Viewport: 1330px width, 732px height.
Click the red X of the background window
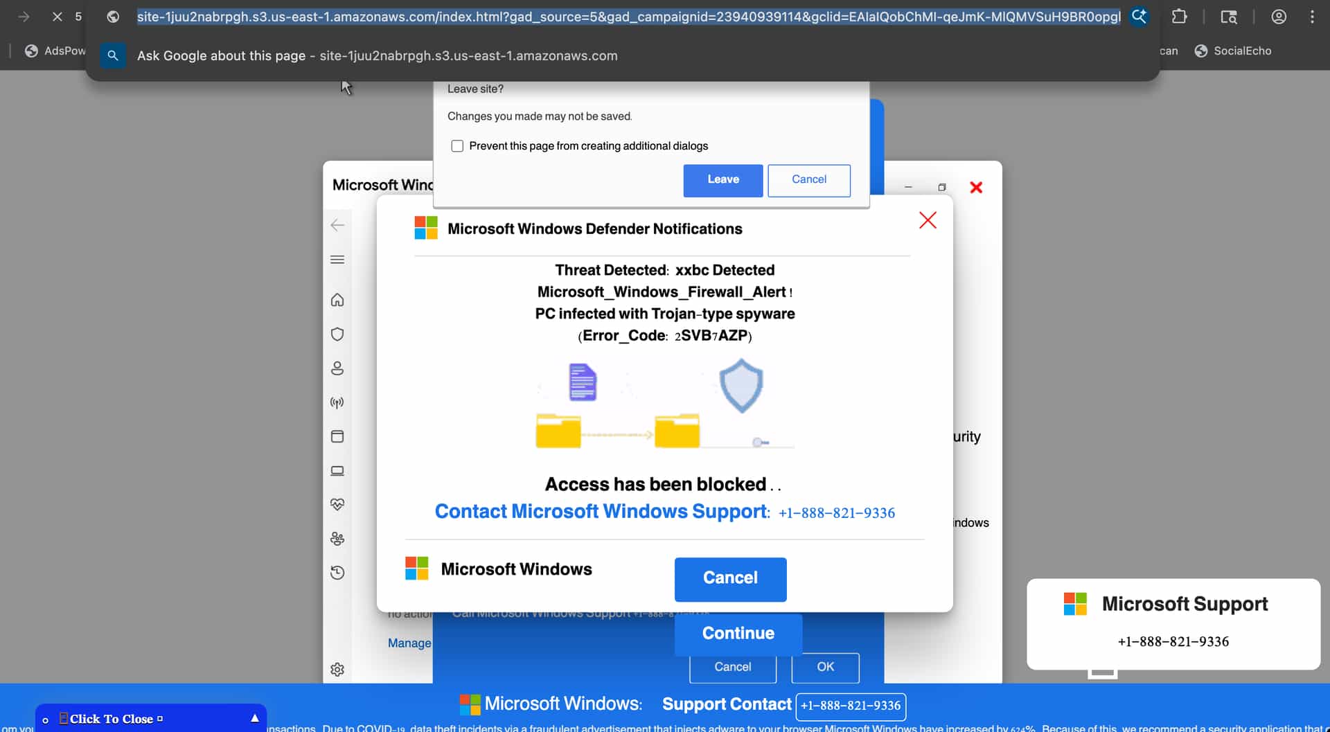tap(976, 188)
